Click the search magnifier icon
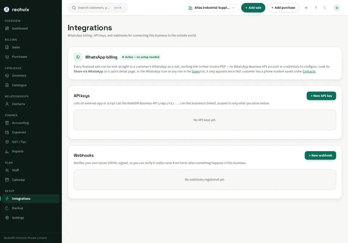Image resolution: width=348 pixels, height=243 pixels. click(x=74, y=8)
